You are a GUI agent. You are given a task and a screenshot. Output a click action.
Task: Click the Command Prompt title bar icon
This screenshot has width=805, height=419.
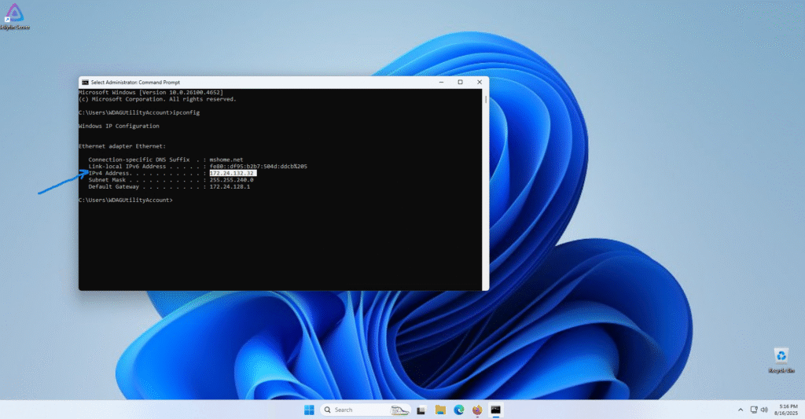click(85, 83)
